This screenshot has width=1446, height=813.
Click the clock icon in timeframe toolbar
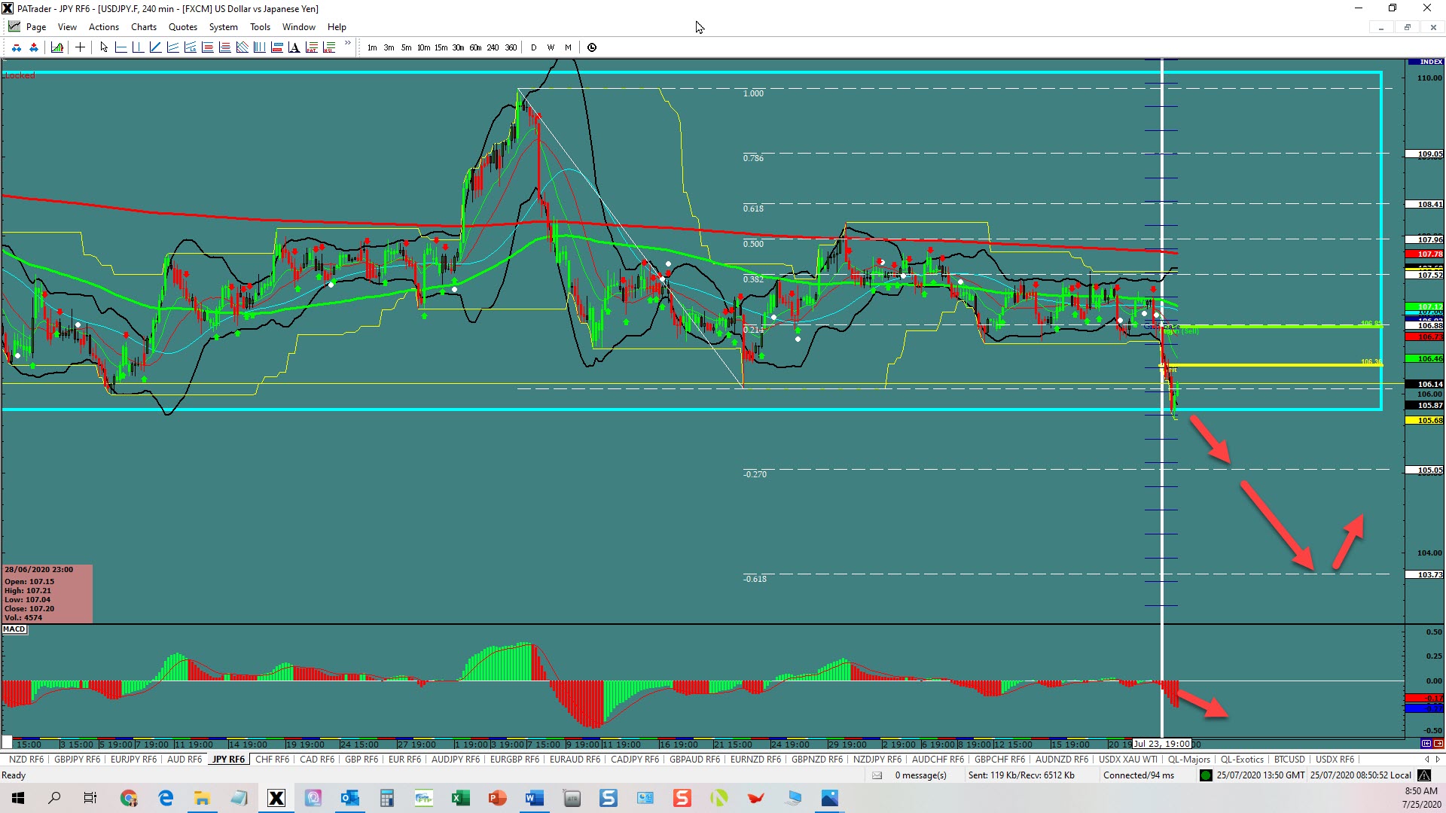pyautogui.click(x=592, y=47)
